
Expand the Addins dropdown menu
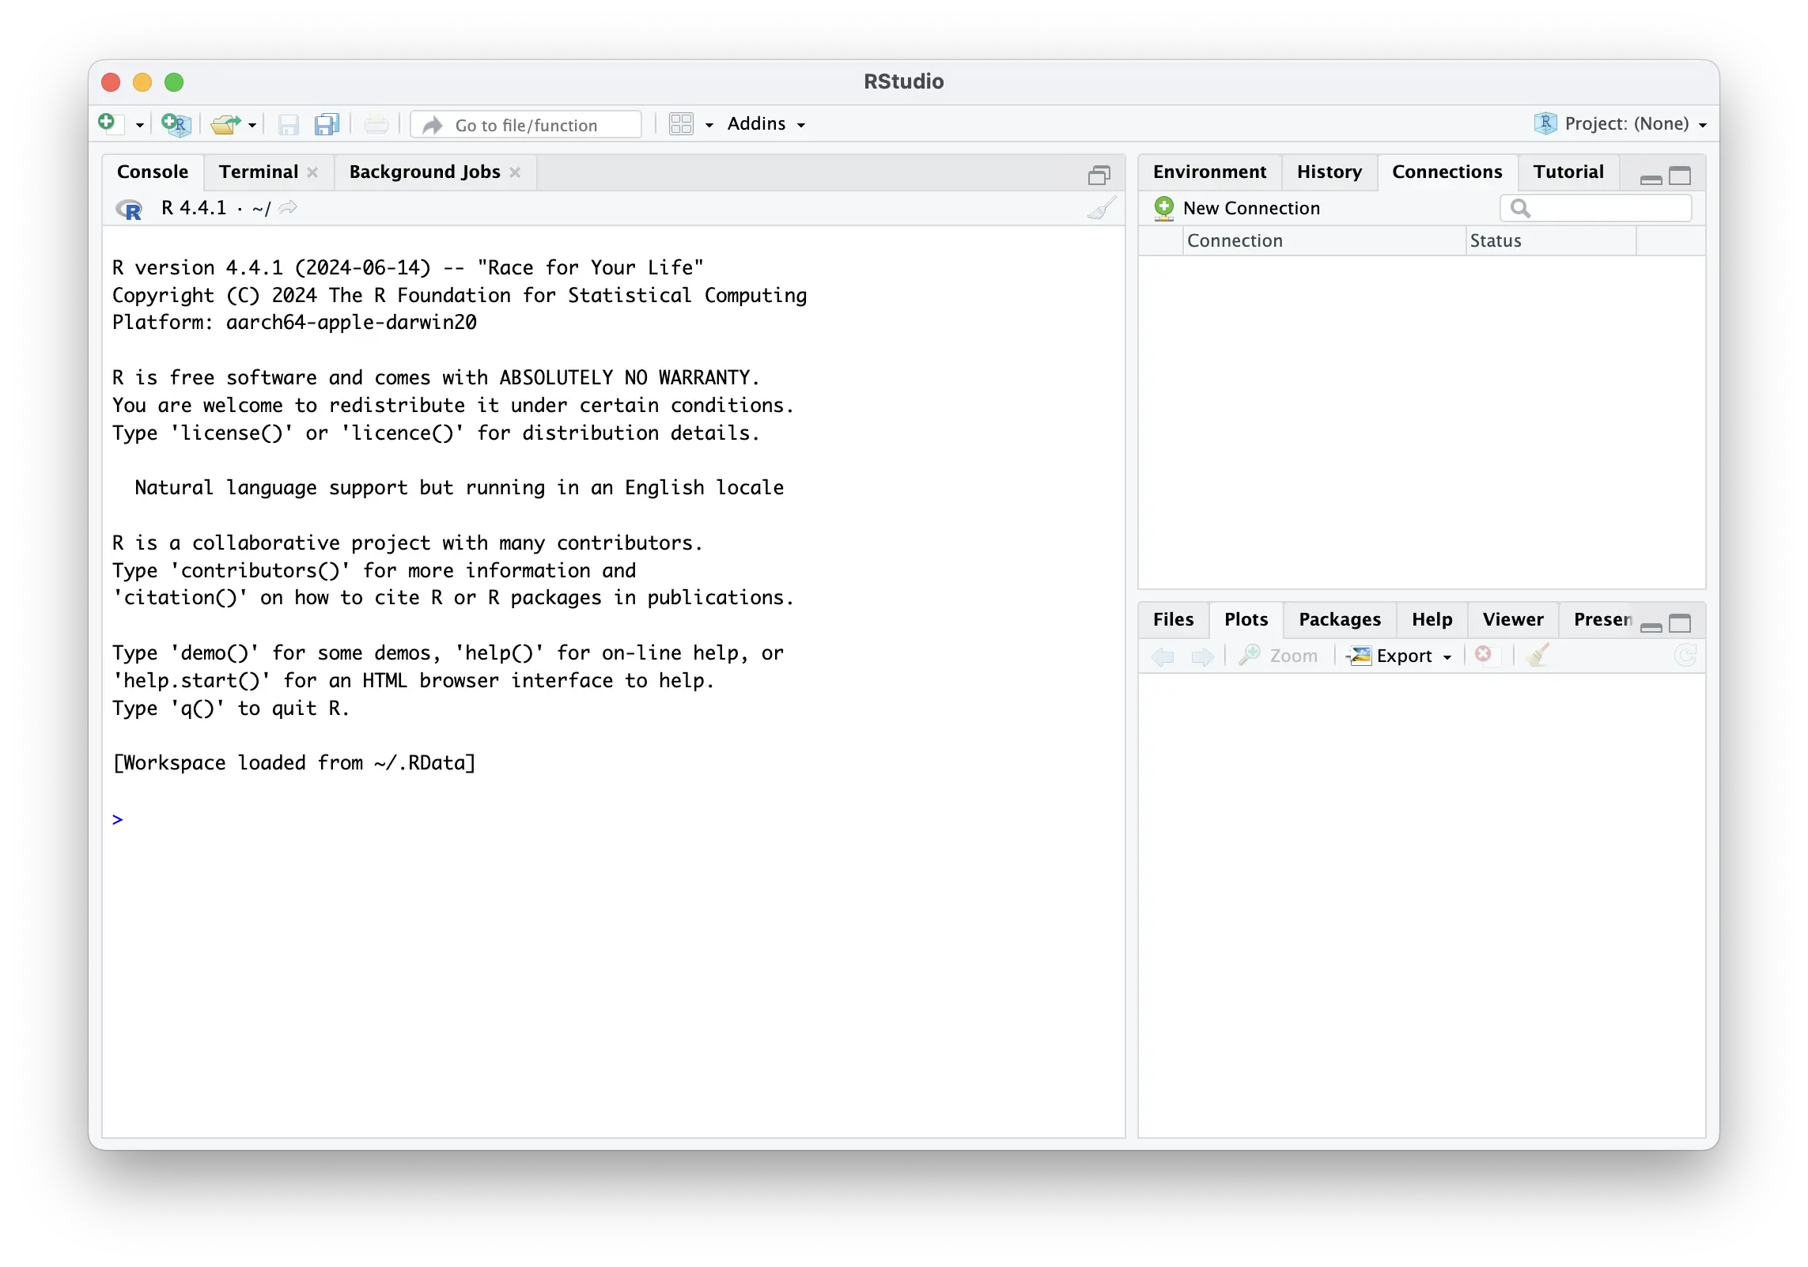pyautogui.click(x=764, y=123)
